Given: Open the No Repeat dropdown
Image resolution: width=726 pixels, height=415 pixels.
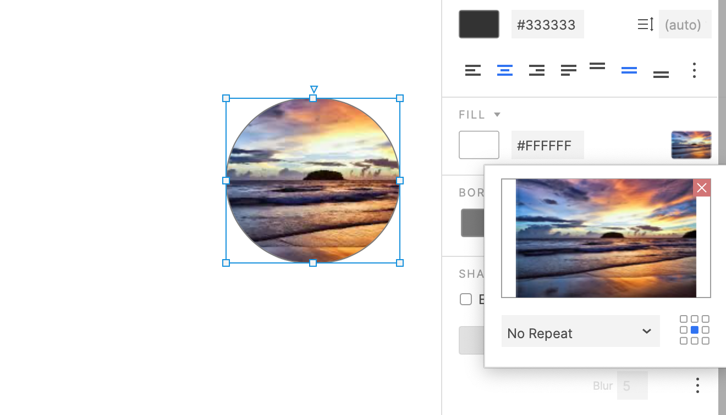Looking at the screenshot, I should [581, 332].
